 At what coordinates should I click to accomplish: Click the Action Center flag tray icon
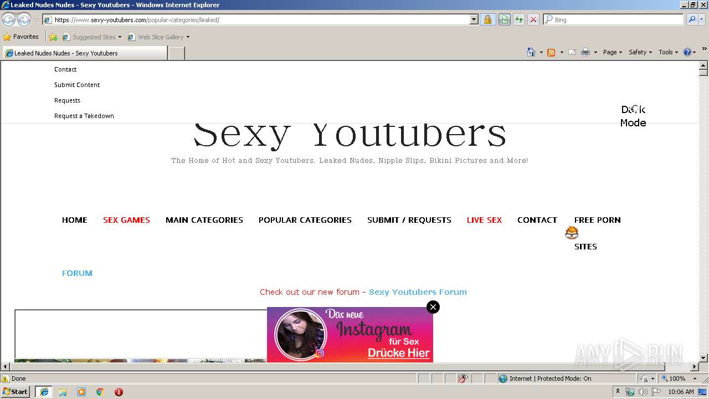click(x=656, y=392)
